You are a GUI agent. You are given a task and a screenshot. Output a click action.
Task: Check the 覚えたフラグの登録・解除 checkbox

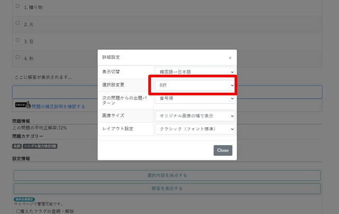[19, 211]
